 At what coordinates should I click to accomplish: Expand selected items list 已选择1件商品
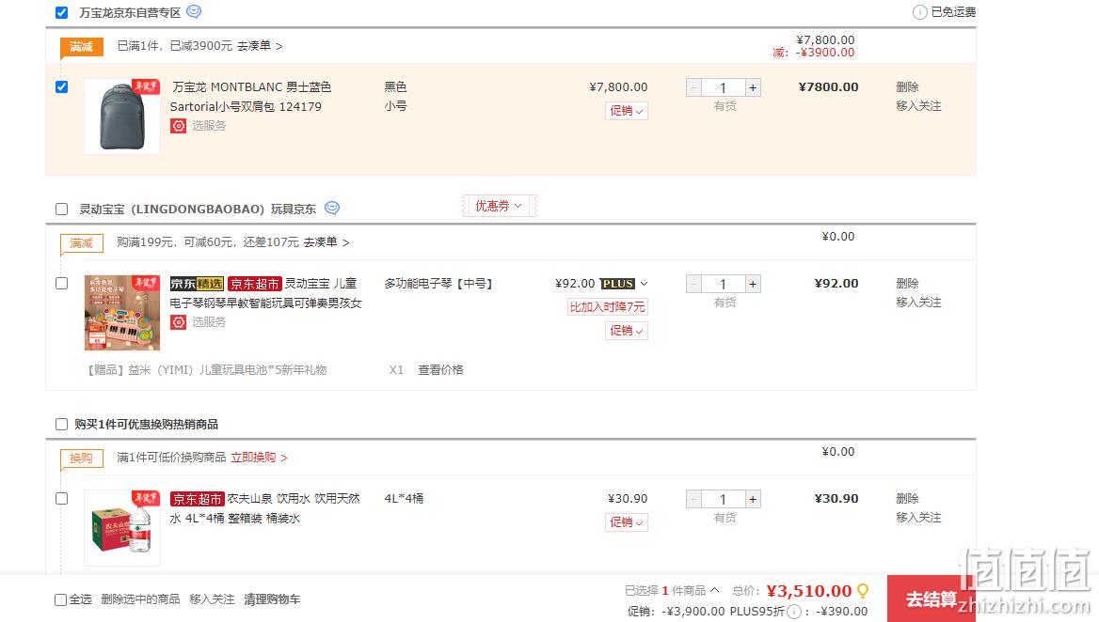point(714,590)
